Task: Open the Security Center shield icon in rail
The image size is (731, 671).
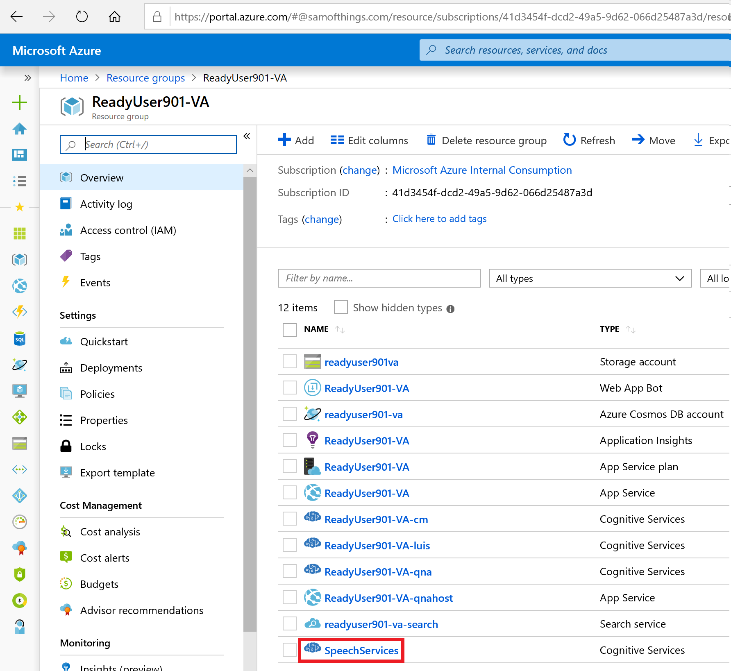Action: point(19,574)
